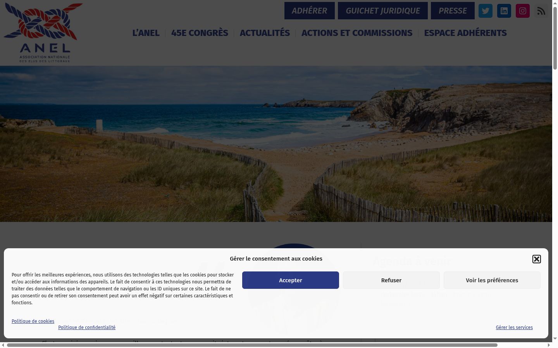The height and width of the screenshot is (348, 558).
Task: Close the cookie consent dialog
Action: pos(537,259)
